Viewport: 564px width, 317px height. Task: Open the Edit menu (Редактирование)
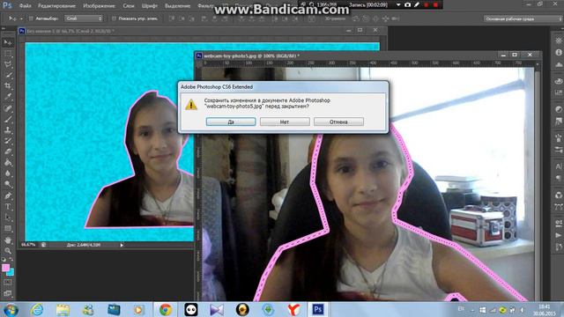[56, 6]
